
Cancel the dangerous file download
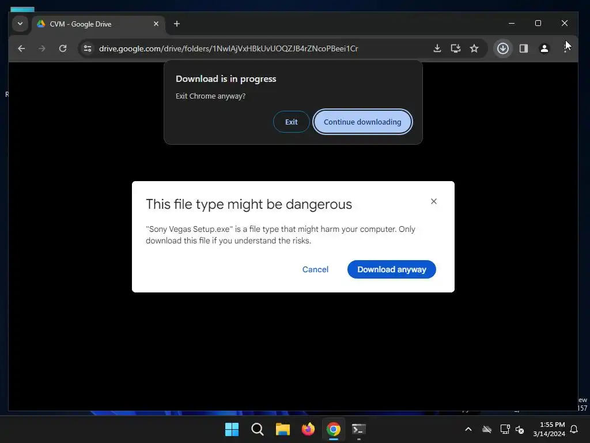click(315, 269)
